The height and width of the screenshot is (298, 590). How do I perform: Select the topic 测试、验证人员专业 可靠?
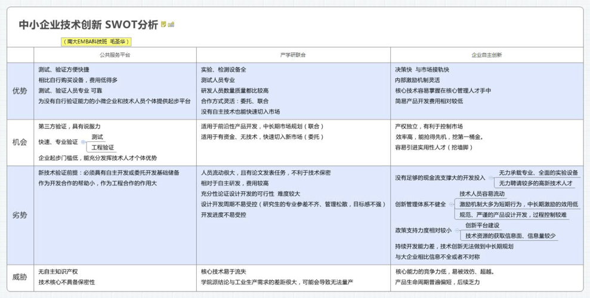click(x=70, y=91)
